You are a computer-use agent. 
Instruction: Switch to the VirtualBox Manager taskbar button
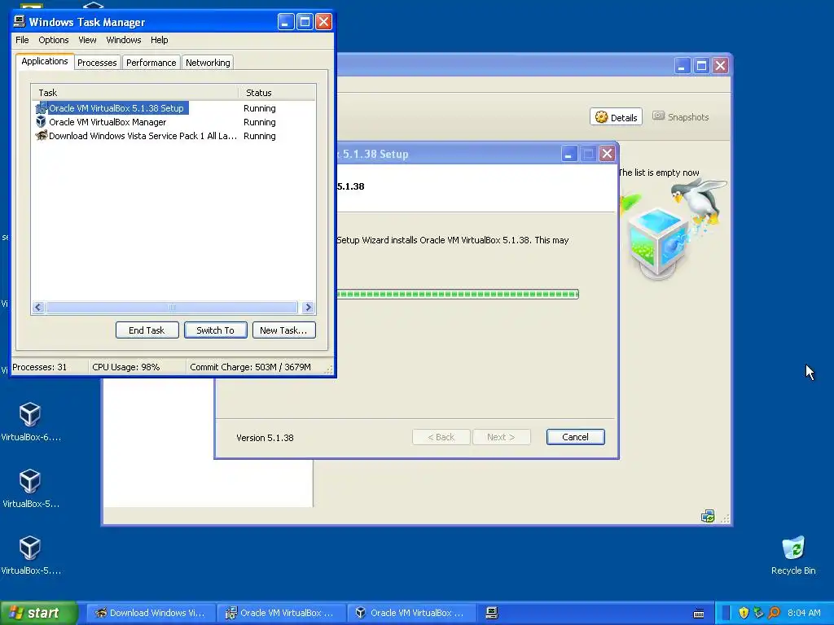(x=411, y=613)
